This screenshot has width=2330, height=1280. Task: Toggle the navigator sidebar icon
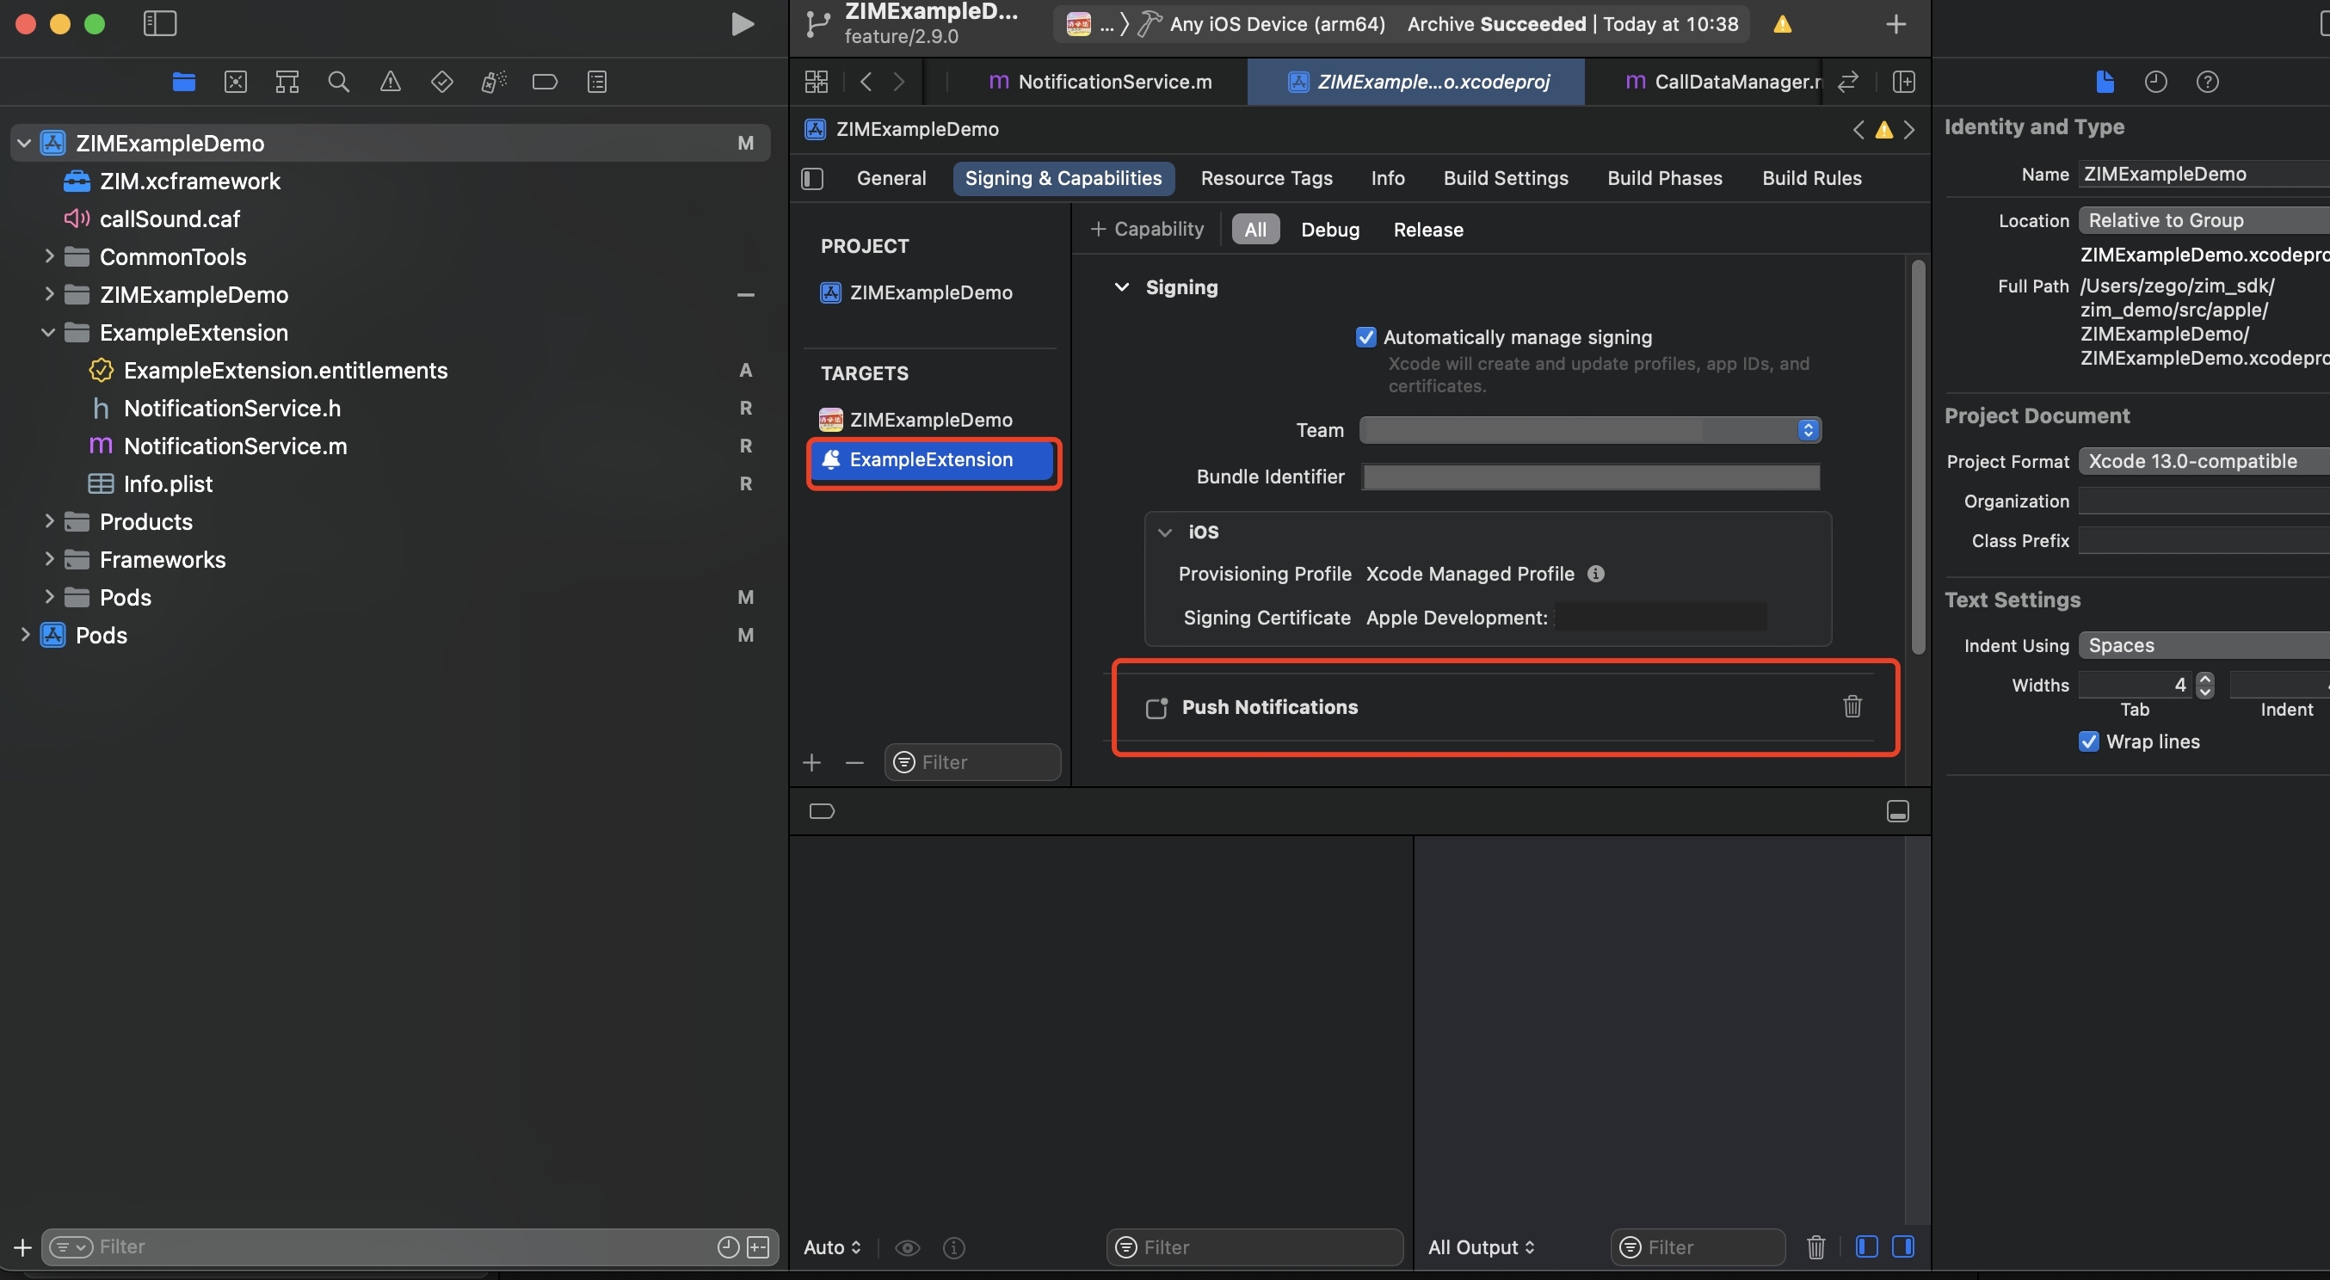coord(160,24)
